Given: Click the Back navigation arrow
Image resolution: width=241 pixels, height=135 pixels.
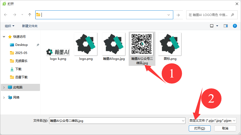Looking at the screenshot, I should (x=6, y=15).
